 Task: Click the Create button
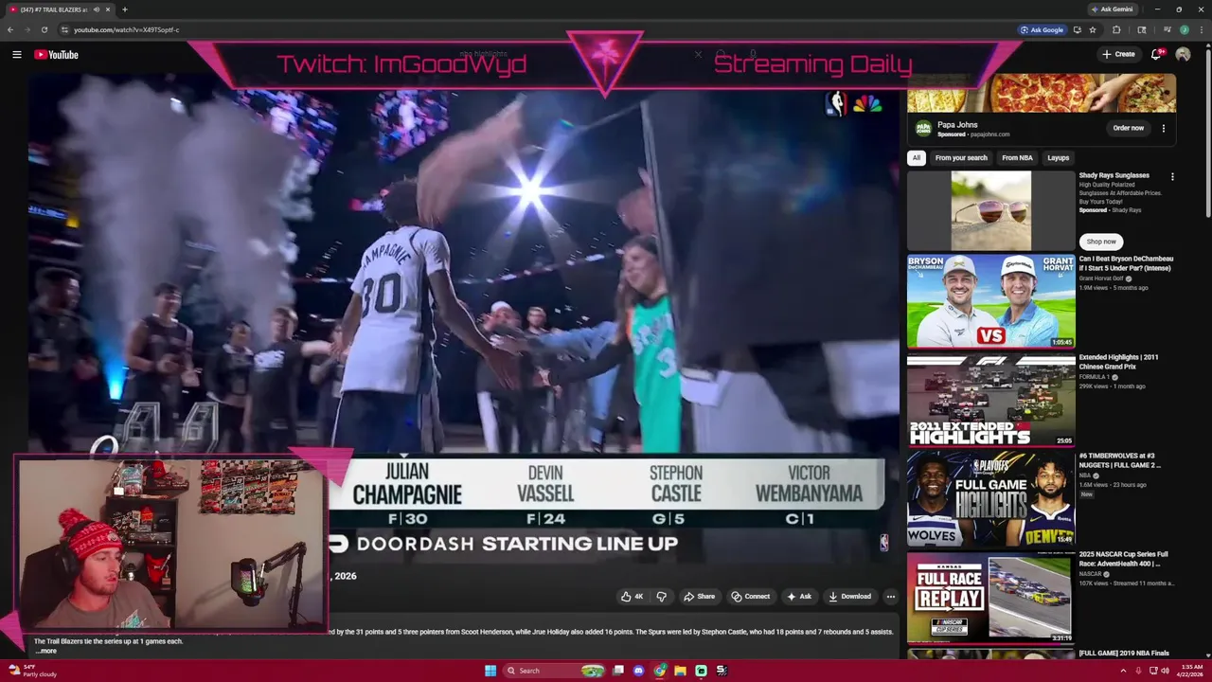tap(1118, 54)
